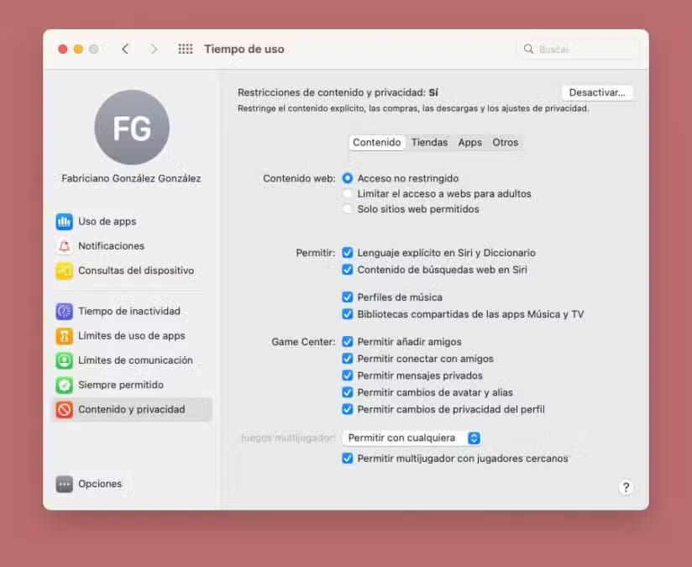Select Solo sitios web permitidos option

pyautogui.click(x=348, y=209)
